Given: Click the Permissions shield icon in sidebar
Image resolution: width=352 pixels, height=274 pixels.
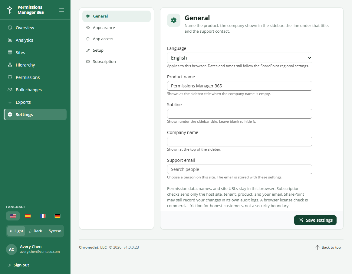Looking at the screenshot, I should click(x=10, y=77).
